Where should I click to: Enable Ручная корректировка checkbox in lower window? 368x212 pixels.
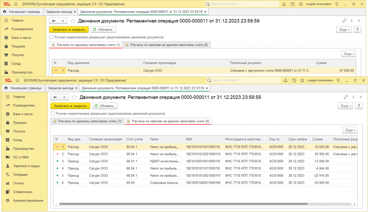tap(53, 114)
